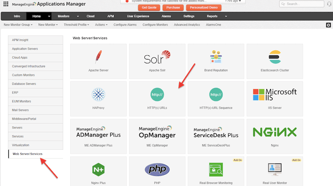Open the Actions dropdown menu
Screen dimensions: 333x186
pyautogui.click(x=101, y=25)
